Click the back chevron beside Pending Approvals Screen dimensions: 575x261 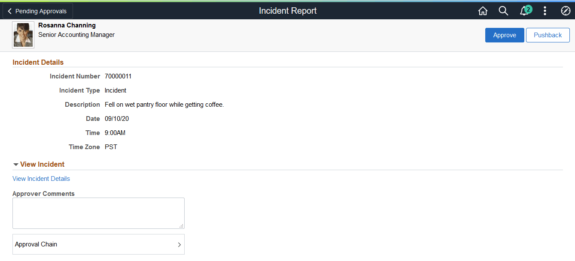pos(9,11)
